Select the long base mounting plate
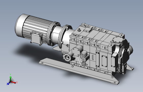 (78, 71)
